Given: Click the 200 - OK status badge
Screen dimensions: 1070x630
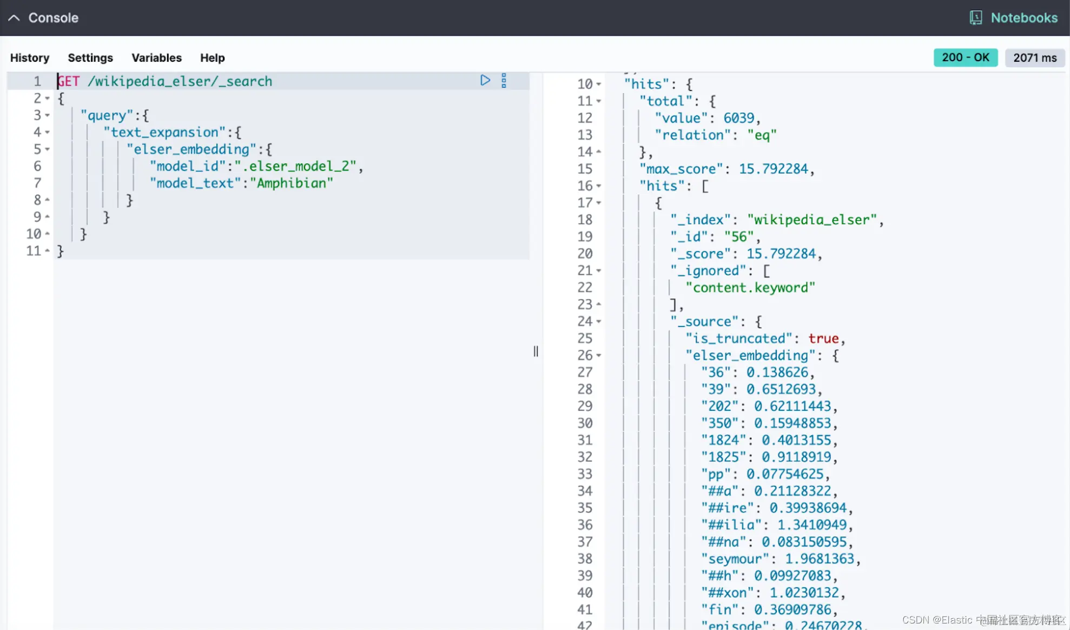Looking at the screenshot, I should click(965, 57).
